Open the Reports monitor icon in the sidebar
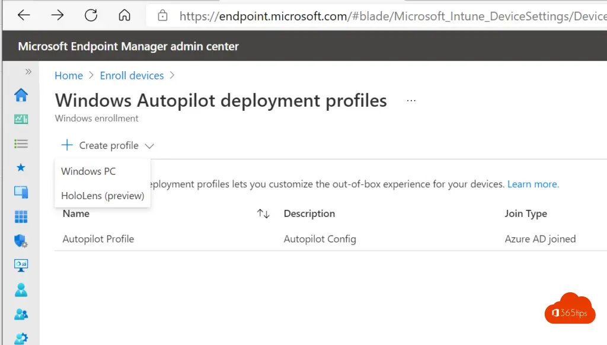607x345 pixels. pyautogui.click(x=21, y=265)
